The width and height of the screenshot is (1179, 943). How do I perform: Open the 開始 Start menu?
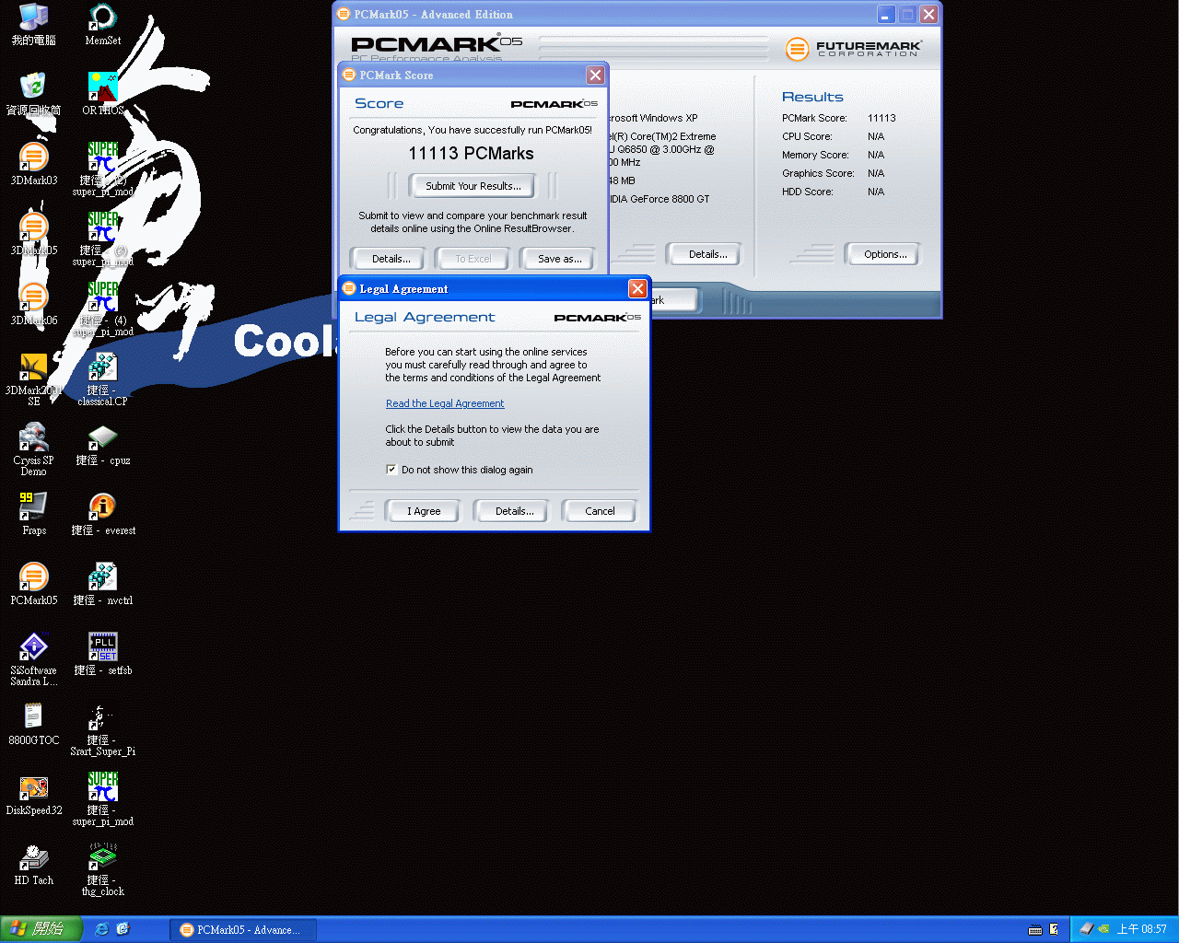pos(41,929)
